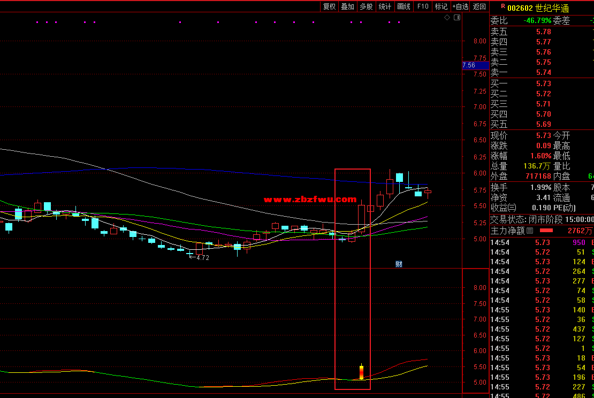Select the 多股 multi-stock view
Screen dimensions: 594x398
pos(366,6)
